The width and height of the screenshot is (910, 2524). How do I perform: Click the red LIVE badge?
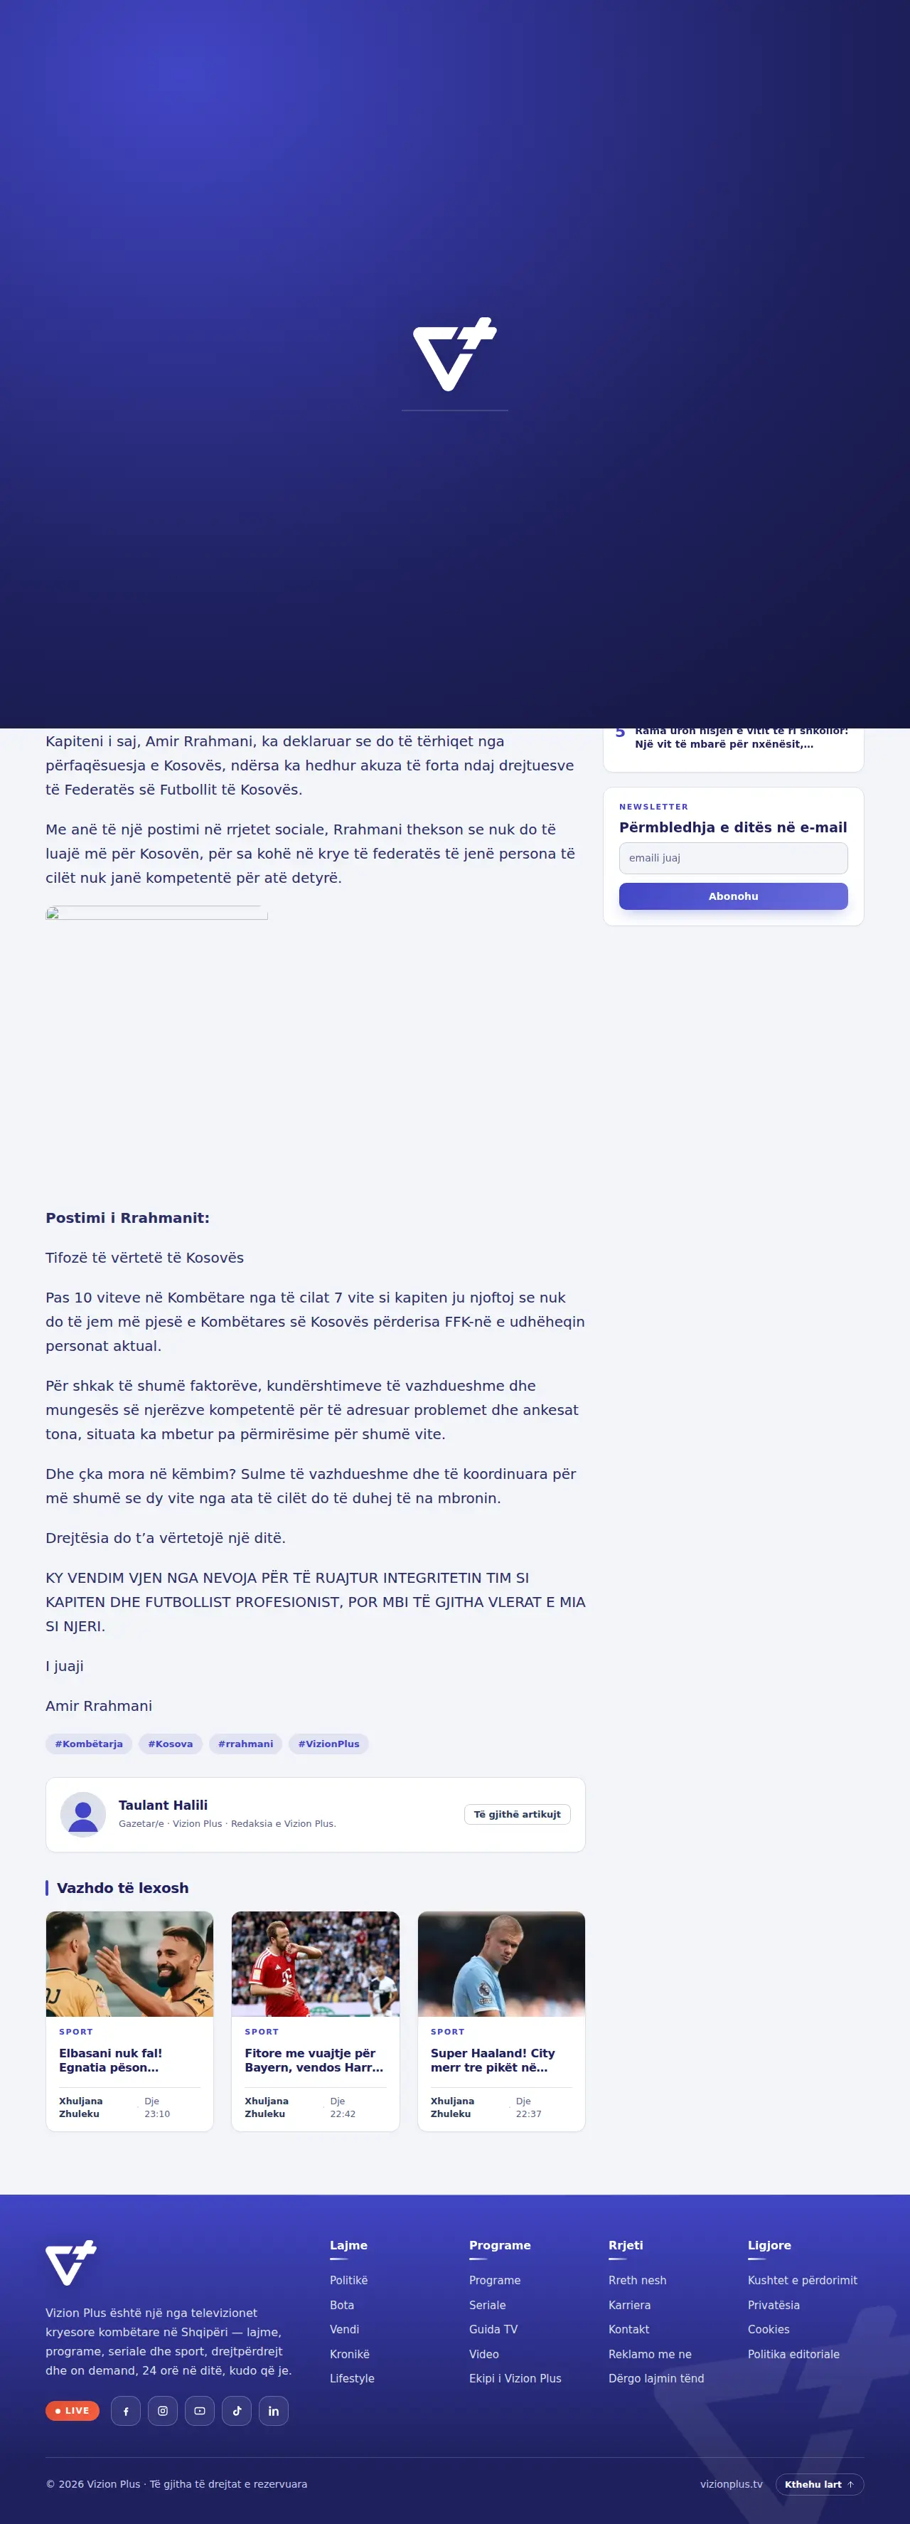(73, 2410)
